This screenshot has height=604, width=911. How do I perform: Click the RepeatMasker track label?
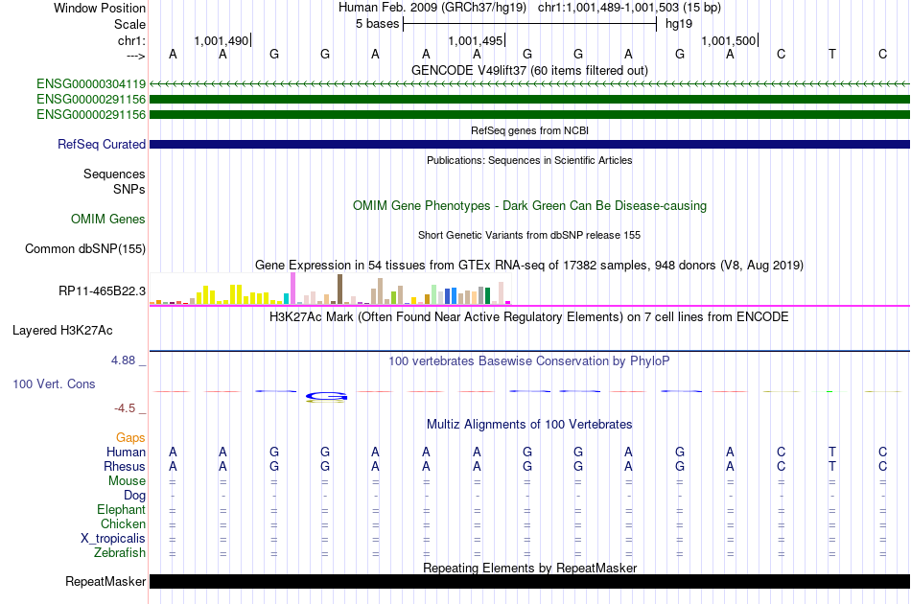click(x=105, y=581)
